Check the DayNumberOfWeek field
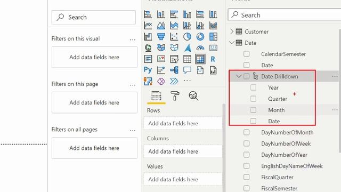 pyautogui.click(x=246, y=143)
